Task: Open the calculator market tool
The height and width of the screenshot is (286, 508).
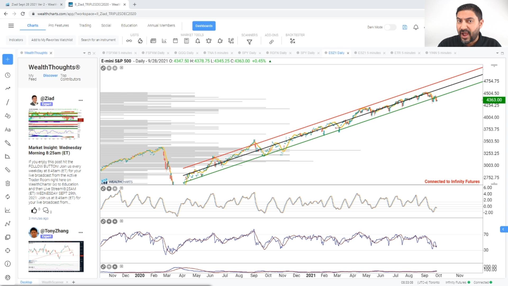Action: pos(187,41)
